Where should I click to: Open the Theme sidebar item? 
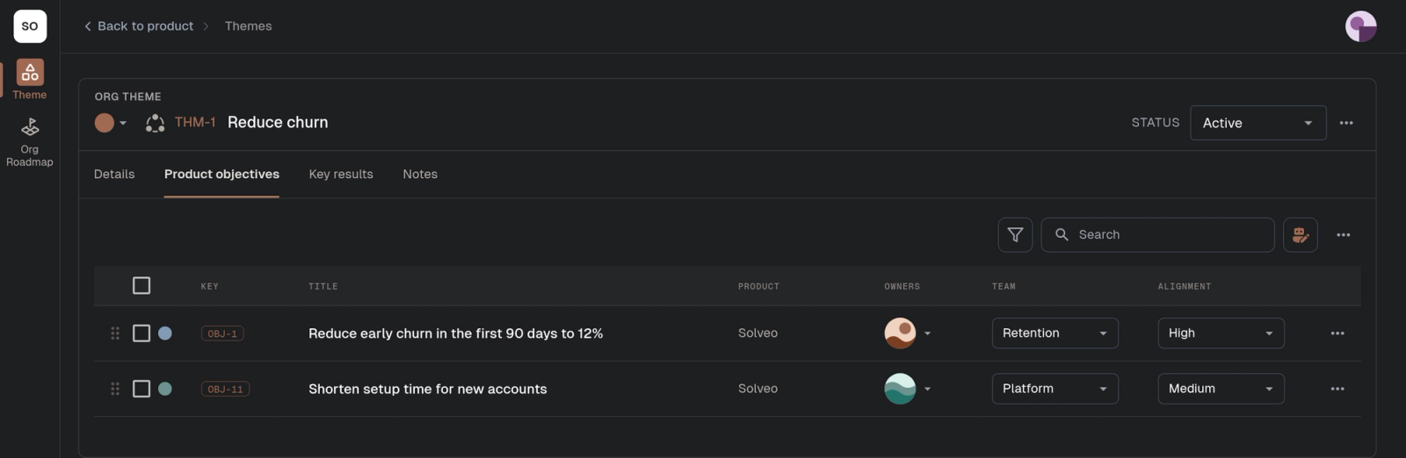tap(30, 80)
